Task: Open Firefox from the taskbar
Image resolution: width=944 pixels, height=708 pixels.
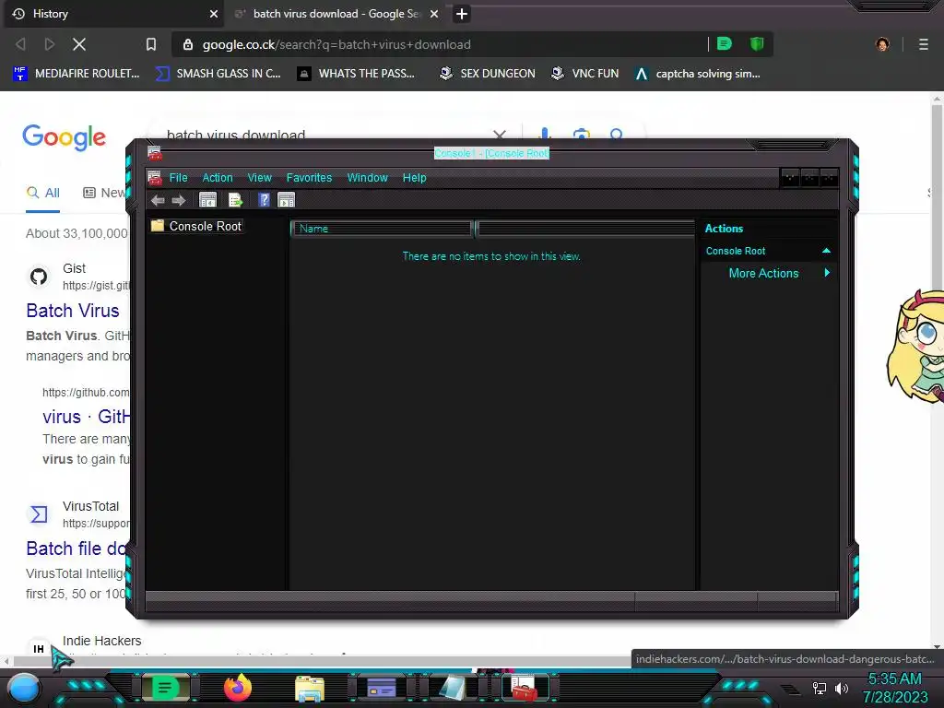Action: 237,688
